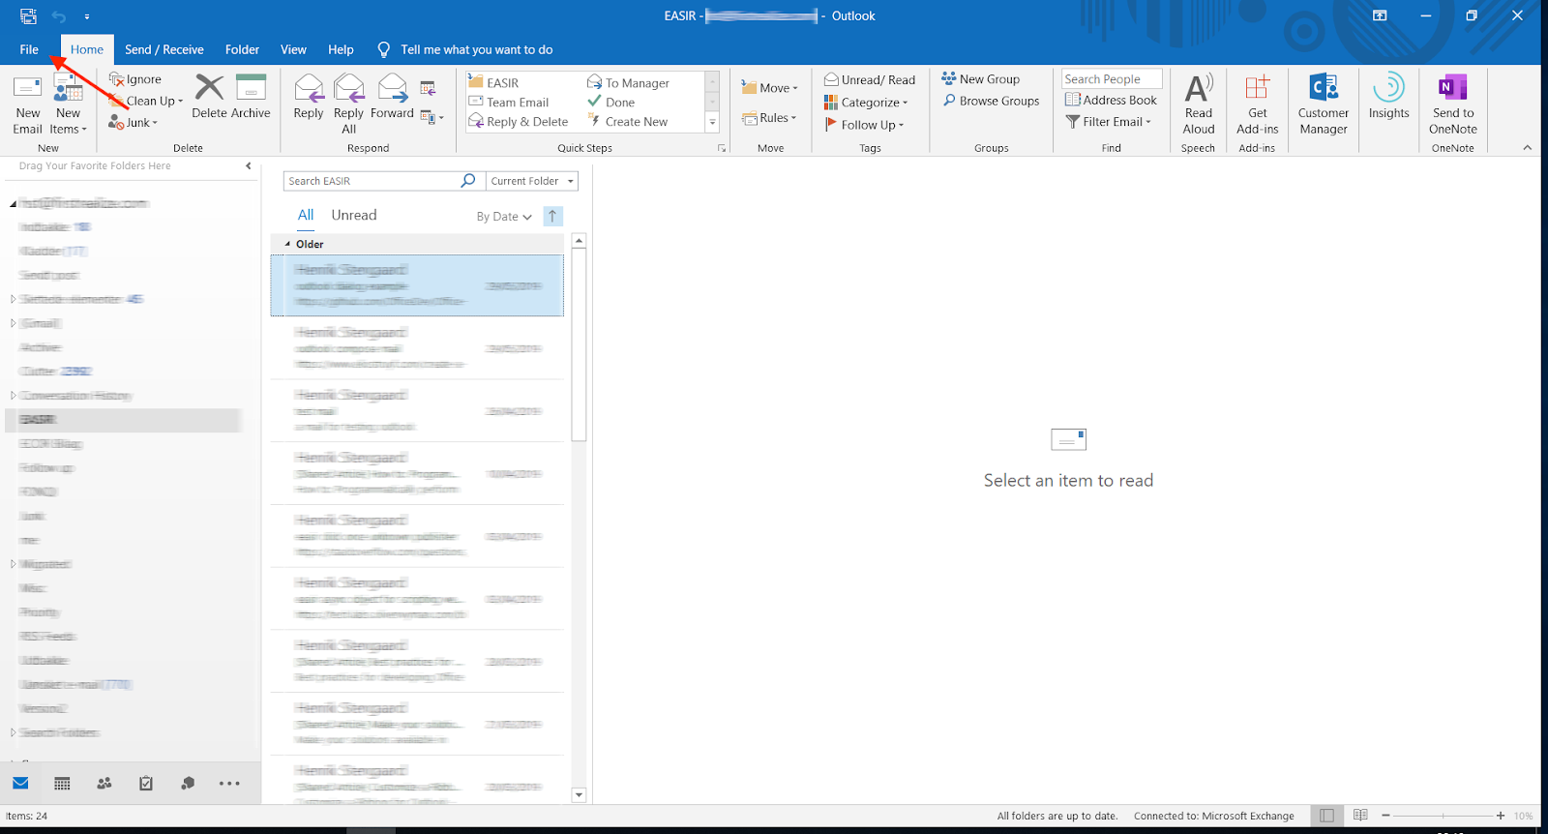The height and width of the screenshot is (834, 1548).
Task: Open Customer Manager
Action: click(1323, 104)
